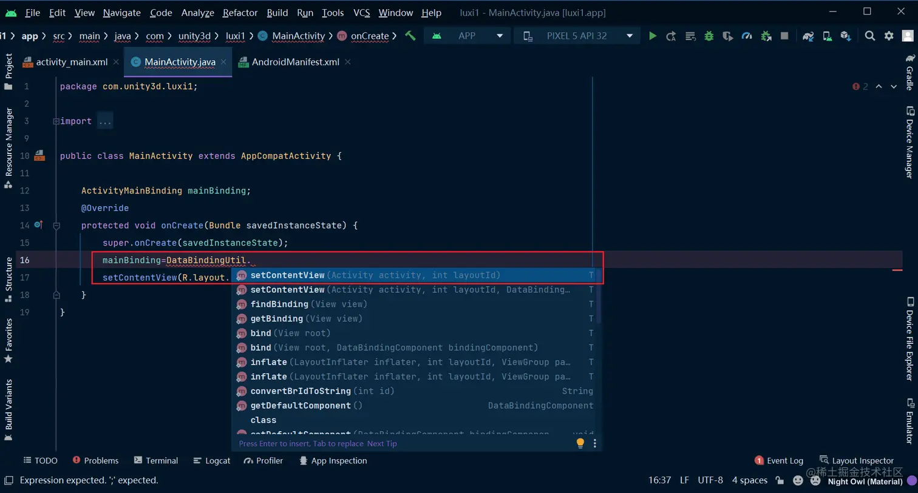Open the Refactor menu
This screenshot has height=493, width=918.
[240, 12]
